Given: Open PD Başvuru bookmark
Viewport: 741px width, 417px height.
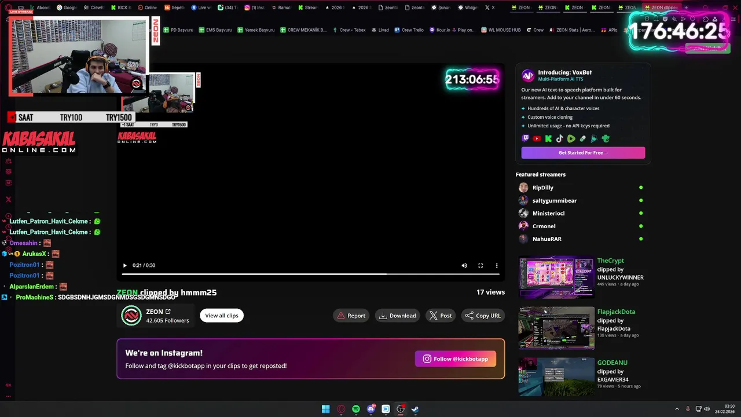Looking at the screenshot, I should tap(178, 30).
